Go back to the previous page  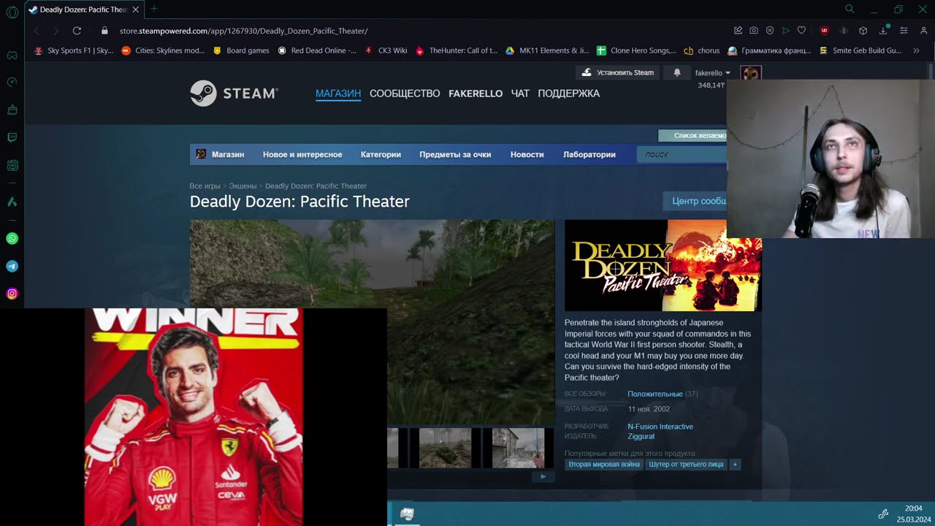tap(37, 31)
